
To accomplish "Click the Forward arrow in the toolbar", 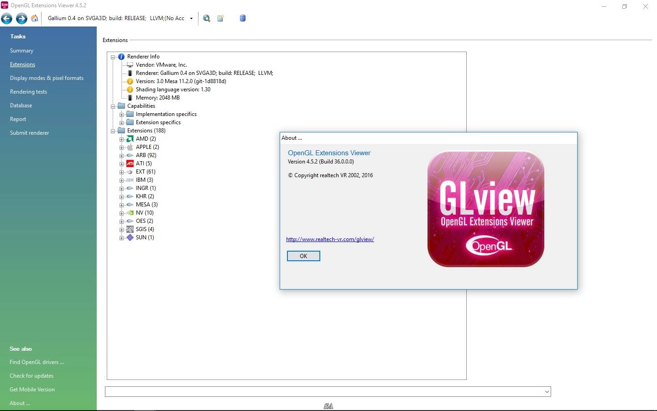I will click(21, 18).
